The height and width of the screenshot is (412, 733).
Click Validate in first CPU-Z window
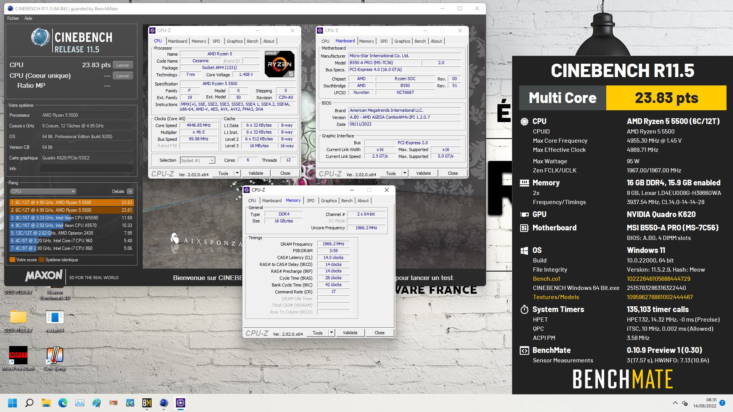tap(256, 173)
